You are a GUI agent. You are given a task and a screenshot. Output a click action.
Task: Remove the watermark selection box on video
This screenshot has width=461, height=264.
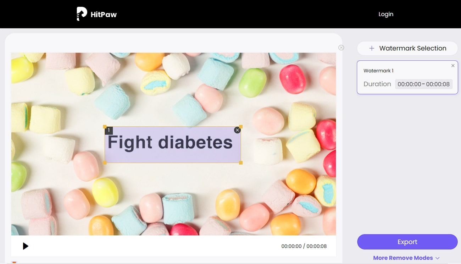click(237, 130)
